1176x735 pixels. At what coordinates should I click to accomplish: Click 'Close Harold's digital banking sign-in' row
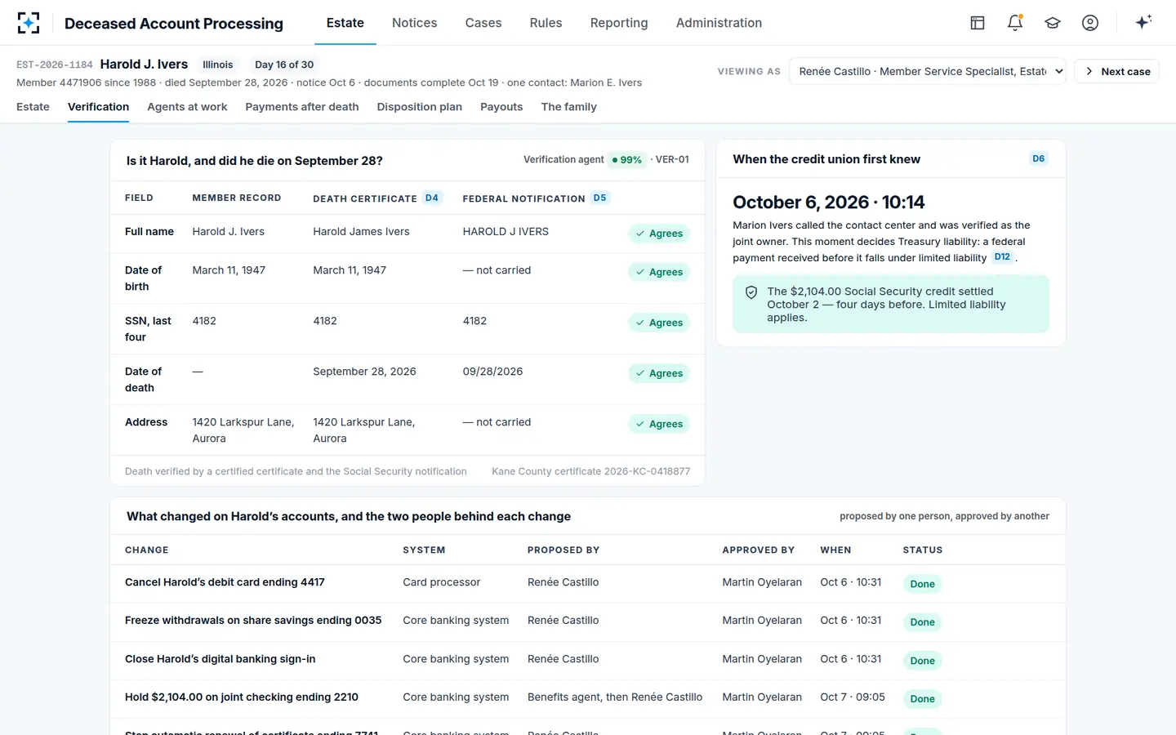point(587,660)
